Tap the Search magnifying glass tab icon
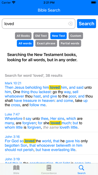The height and width of the screenshot is (175, 98). 81,168
